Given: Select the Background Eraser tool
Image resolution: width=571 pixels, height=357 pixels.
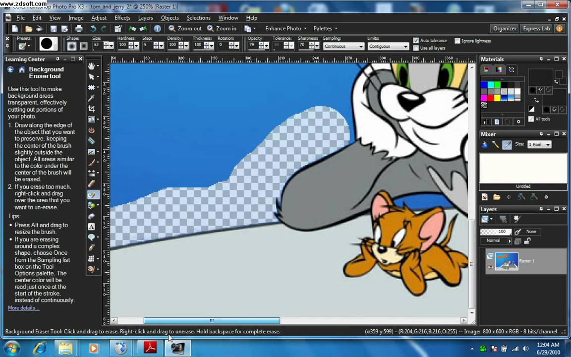Looking at the screenshot, I should pyautogui.click(x=92, y=194).
